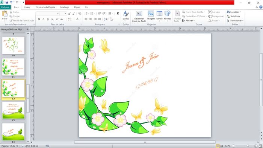Select the date text 17/06/2017 on canvas
Screen dimensions: 263x148
147,83
